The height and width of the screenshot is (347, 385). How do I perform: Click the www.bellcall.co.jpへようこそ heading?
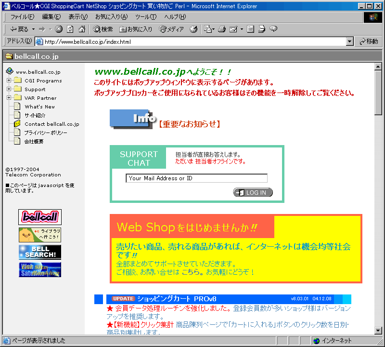click(163, 72)
